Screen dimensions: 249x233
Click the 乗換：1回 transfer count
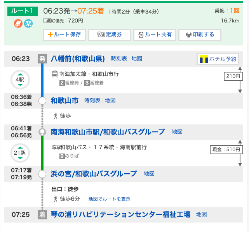coord(227,11)
